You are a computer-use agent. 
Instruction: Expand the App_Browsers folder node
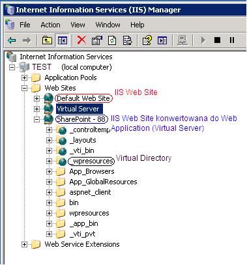[49, 171]
